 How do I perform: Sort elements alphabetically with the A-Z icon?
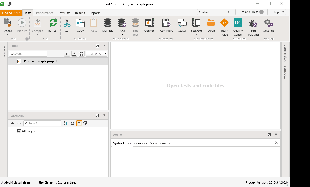pyautogui.click(x=65, y=123)
